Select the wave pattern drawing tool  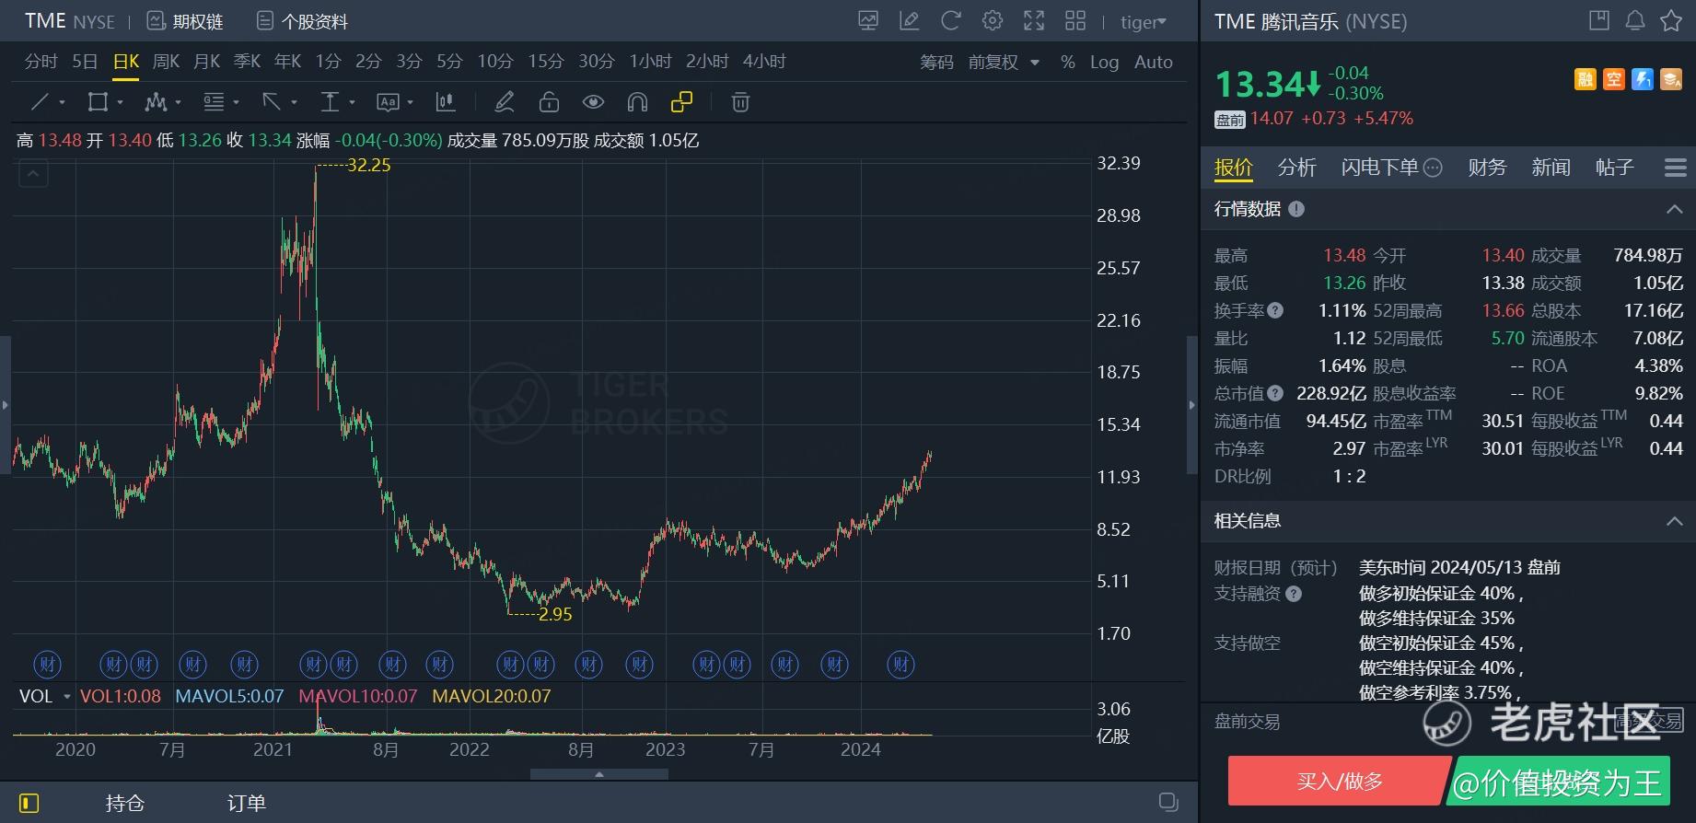[x=156, y=102]
